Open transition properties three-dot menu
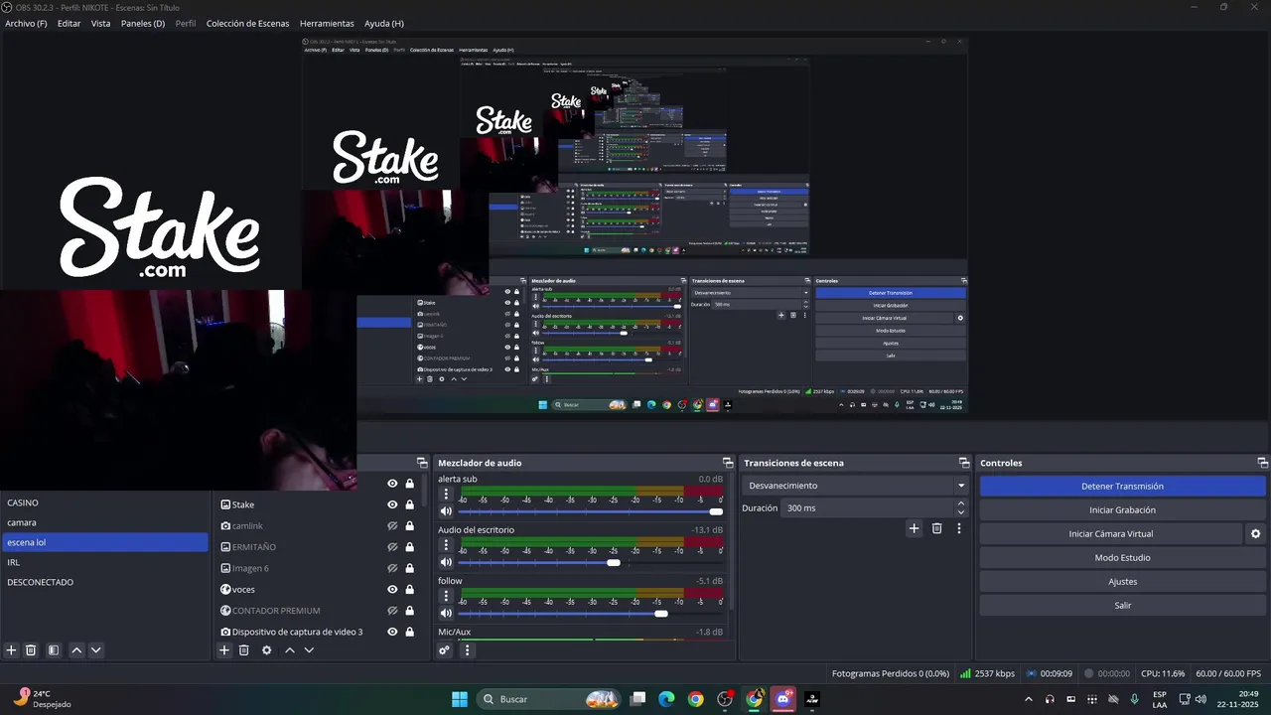Viewport: 1271px width, 715px height. point(958,528)
